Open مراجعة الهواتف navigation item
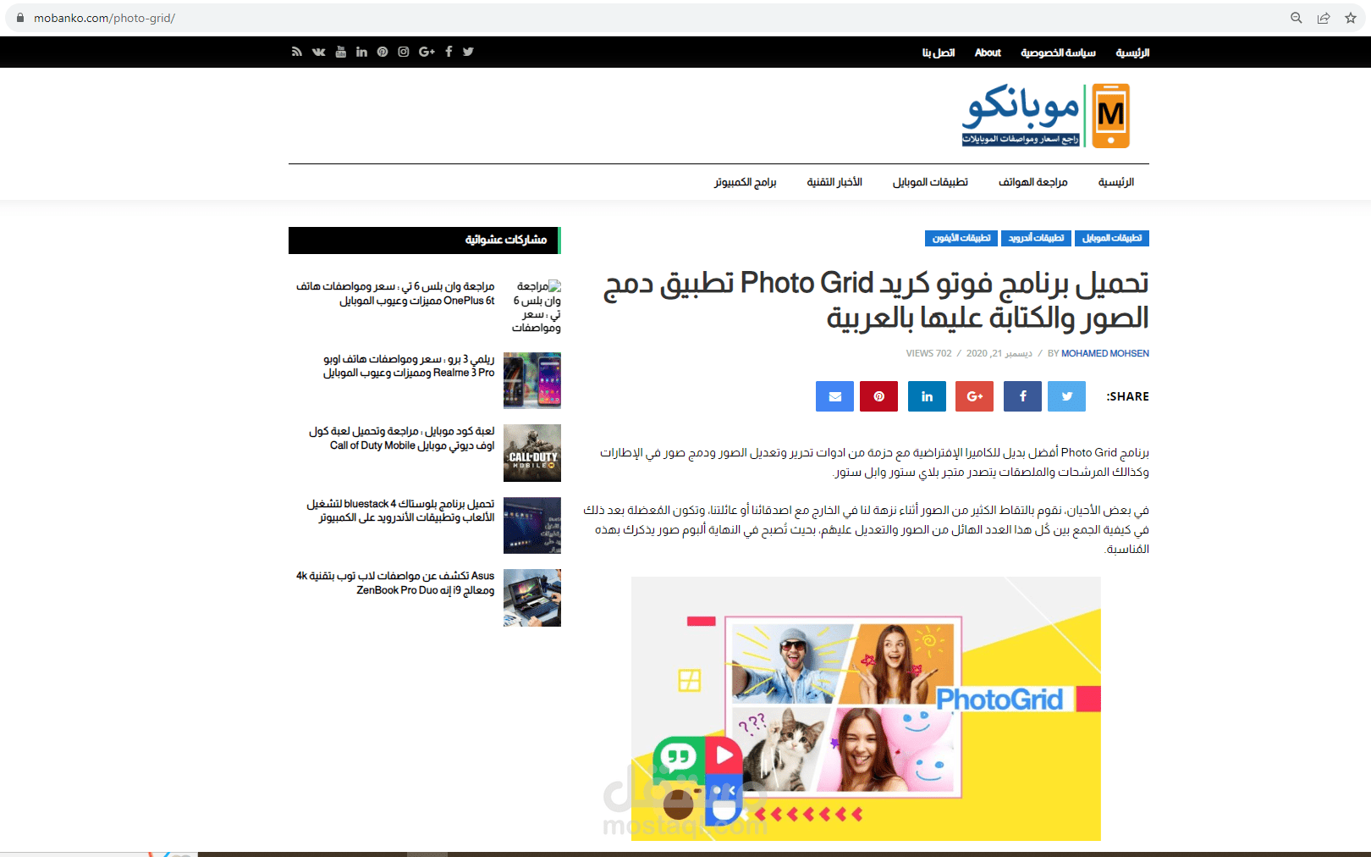 click(1032, 182)
